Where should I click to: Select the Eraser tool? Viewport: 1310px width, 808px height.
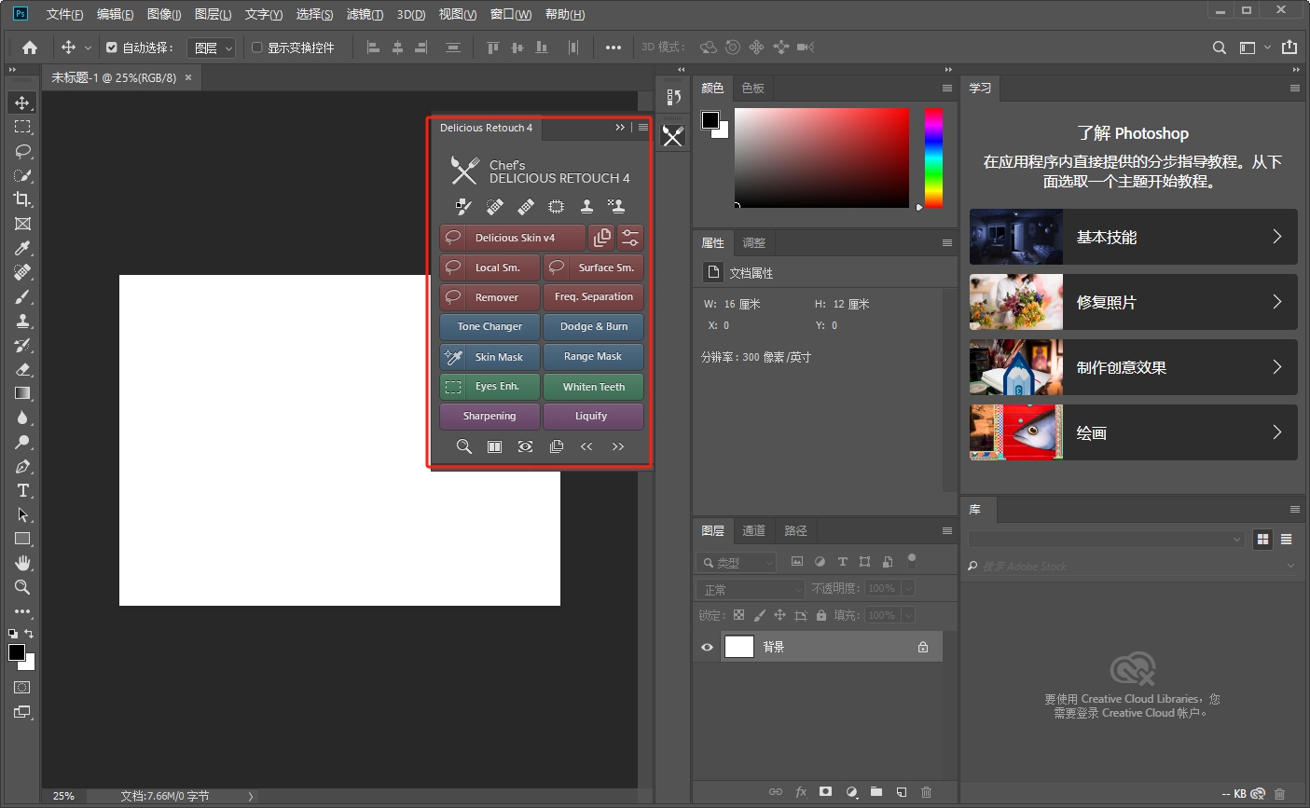point(22,369)
